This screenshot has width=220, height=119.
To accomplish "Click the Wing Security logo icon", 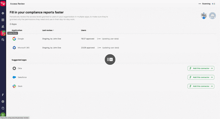I will pos(3,3).
